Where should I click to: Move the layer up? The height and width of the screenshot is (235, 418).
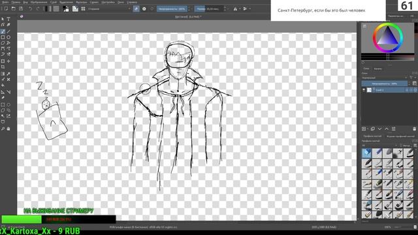click(387, 129)
